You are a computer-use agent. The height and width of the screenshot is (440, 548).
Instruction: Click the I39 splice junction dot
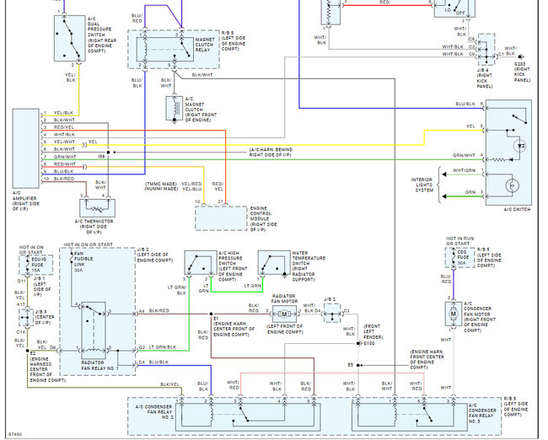[109, 153]
